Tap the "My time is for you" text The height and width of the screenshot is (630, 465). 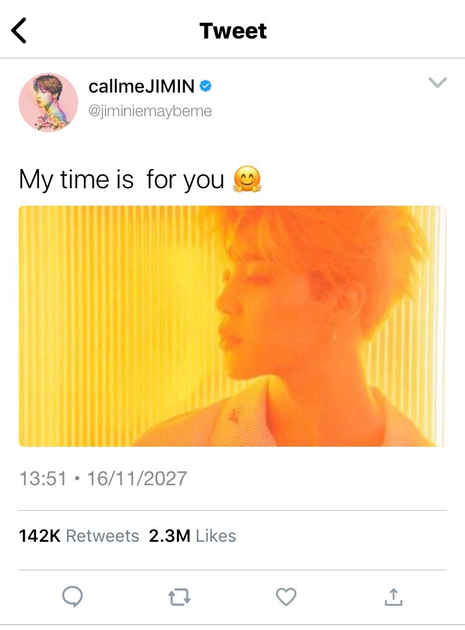tap(121, 180)
